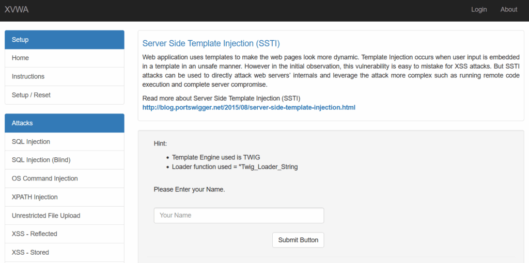Select the Attacks section header
The image size is (529, 263).
coord(64,123)
